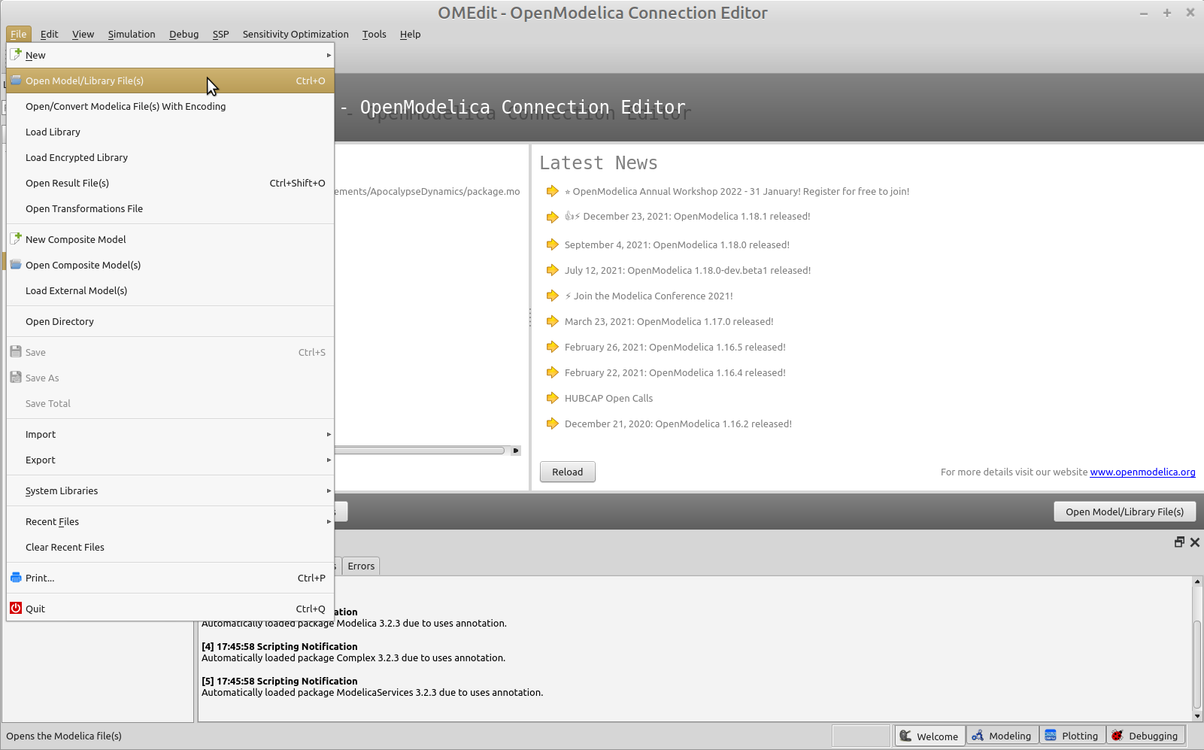Image resolution: width=1204 pixels, height=750 pixels.
Task: Open the Help menu
Action: coord(410,34)
